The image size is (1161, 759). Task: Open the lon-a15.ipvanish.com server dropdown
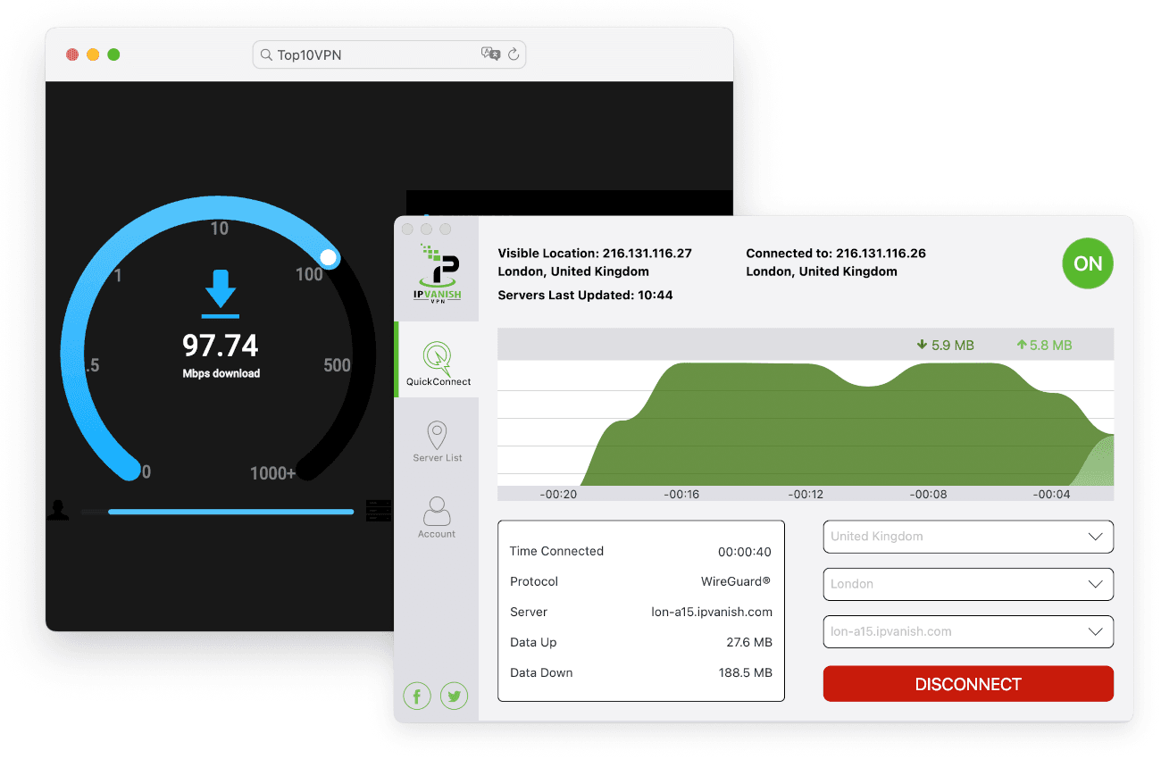pos(968,631)
